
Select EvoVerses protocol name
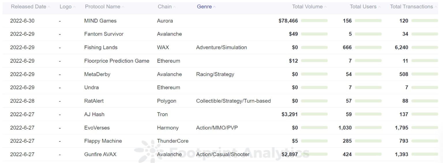coord(97,128)
